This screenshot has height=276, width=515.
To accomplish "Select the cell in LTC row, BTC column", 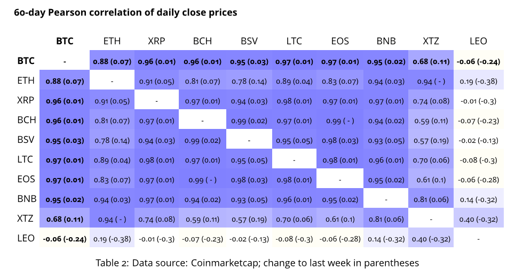I will [x=65, y=160].
